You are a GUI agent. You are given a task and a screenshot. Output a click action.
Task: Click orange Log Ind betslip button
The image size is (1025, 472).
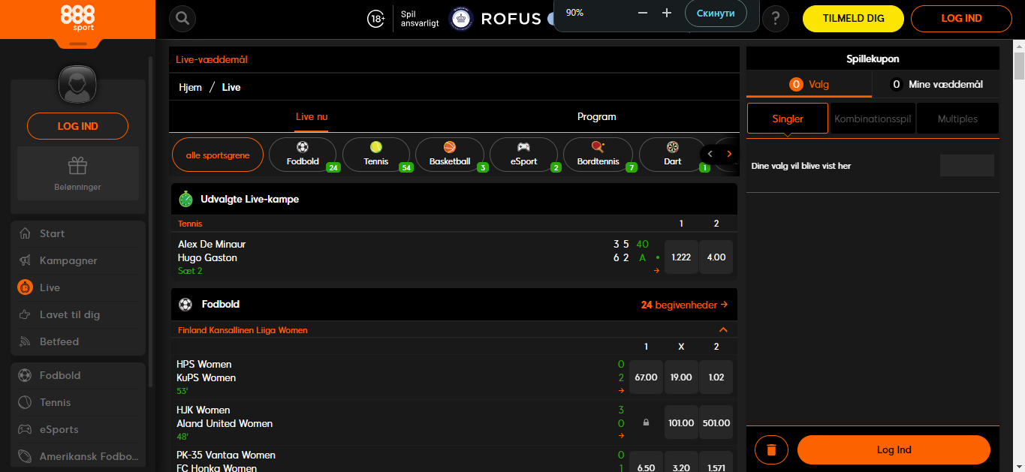pyautogui.click(x=894, y=450)
